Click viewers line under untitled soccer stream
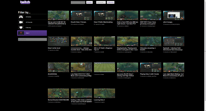The image size is (206, 111). tap(99, 75)
